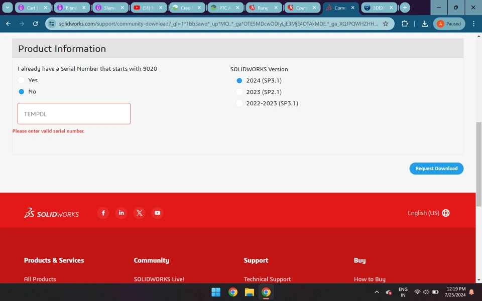Bookmark this page with the star

coord(386,24)
